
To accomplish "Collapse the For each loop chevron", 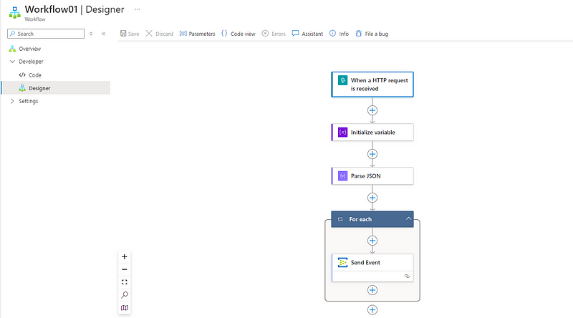I will 408,219.
